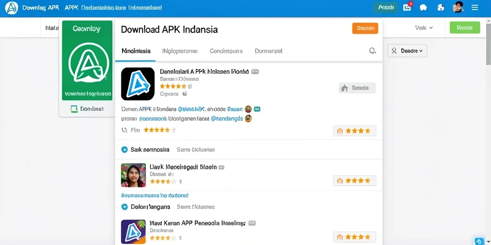The image size is (491, 245).
Task: Open the Denniolart APK title
Action: coord(204,72)
